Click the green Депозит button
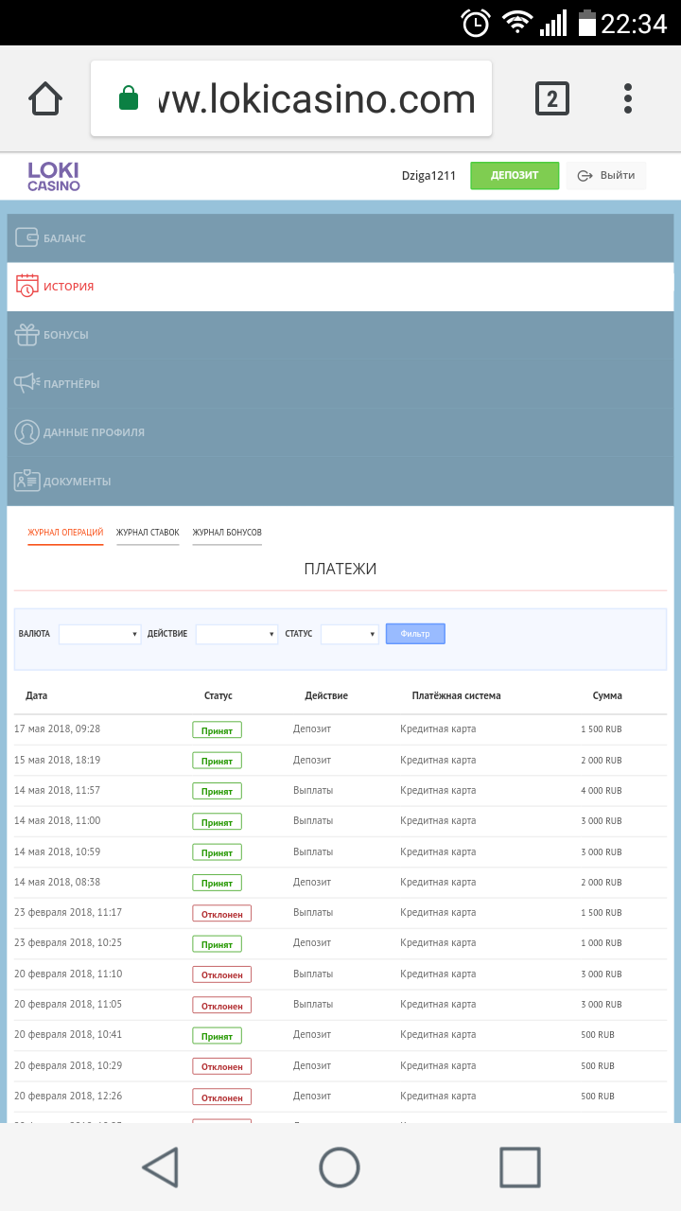 (515, 176)
